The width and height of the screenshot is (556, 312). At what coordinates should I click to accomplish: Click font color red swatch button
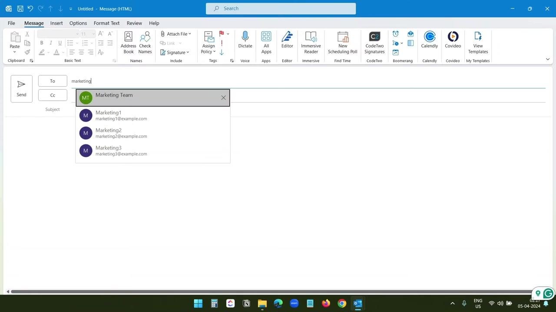point(56,52)
